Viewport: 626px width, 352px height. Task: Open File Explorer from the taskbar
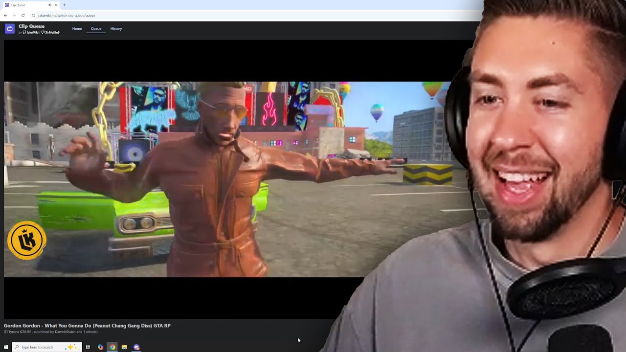click(x=124, y=347)
